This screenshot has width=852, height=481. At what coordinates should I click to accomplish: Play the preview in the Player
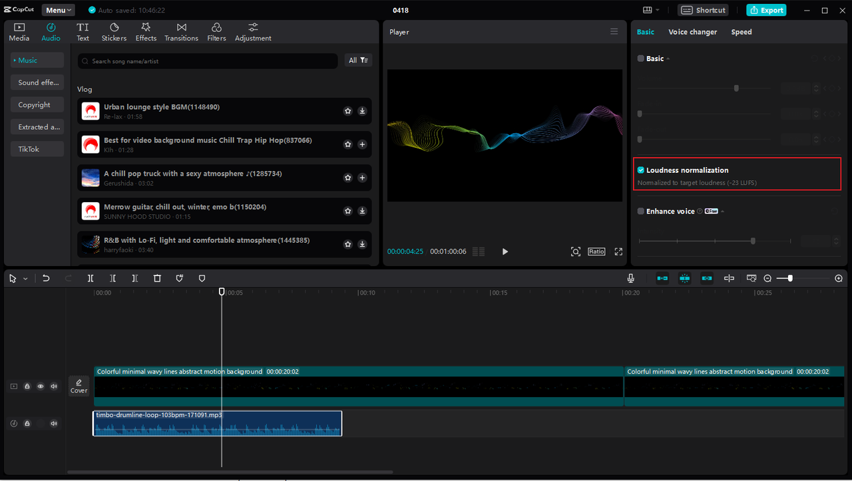tap(505, 251)
